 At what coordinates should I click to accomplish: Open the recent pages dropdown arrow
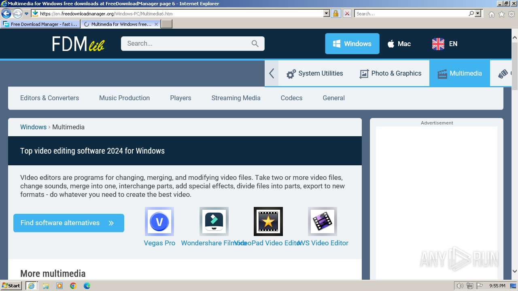pos(26,14)
